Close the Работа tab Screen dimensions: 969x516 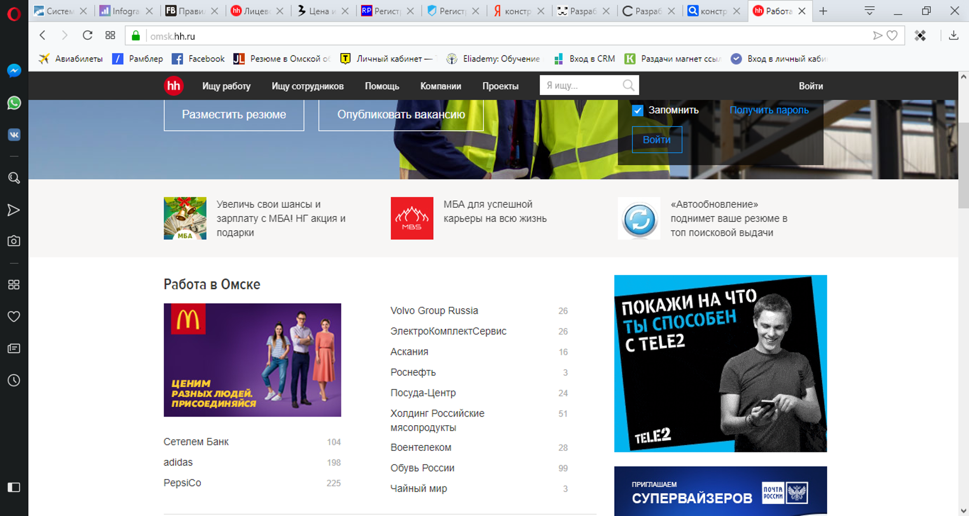[802, 11]
